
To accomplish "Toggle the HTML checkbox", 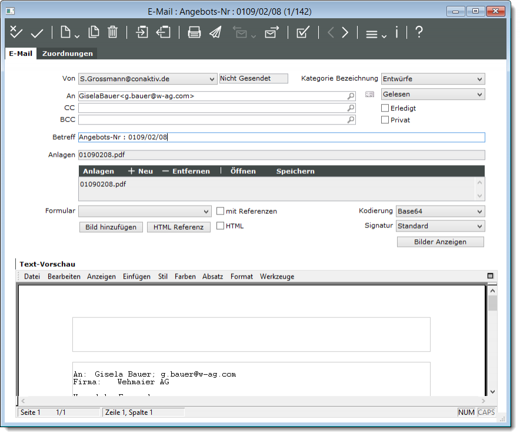I will pyautogui.click(x=221, y=226).
